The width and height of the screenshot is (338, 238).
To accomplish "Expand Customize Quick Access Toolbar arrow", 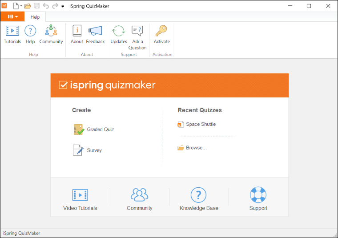I will (63, 6).
